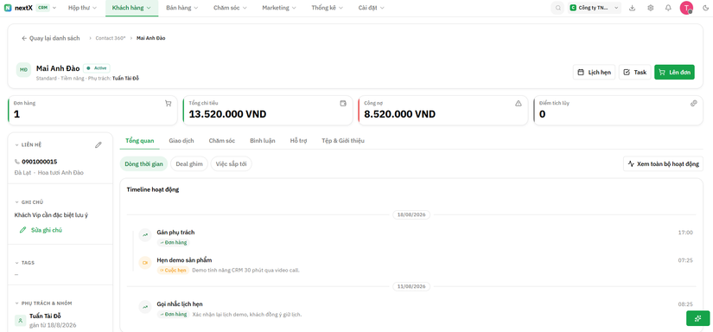Viewport: 713px width, 332px height.
Task: Switch to the Giao dịch tab
Action: coord(181,141)
